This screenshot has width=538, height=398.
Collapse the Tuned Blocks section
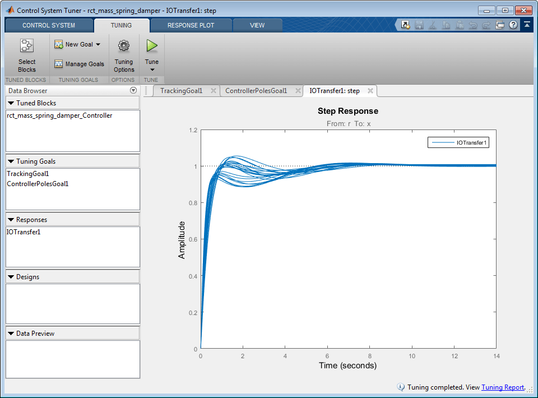coord(11,103)
